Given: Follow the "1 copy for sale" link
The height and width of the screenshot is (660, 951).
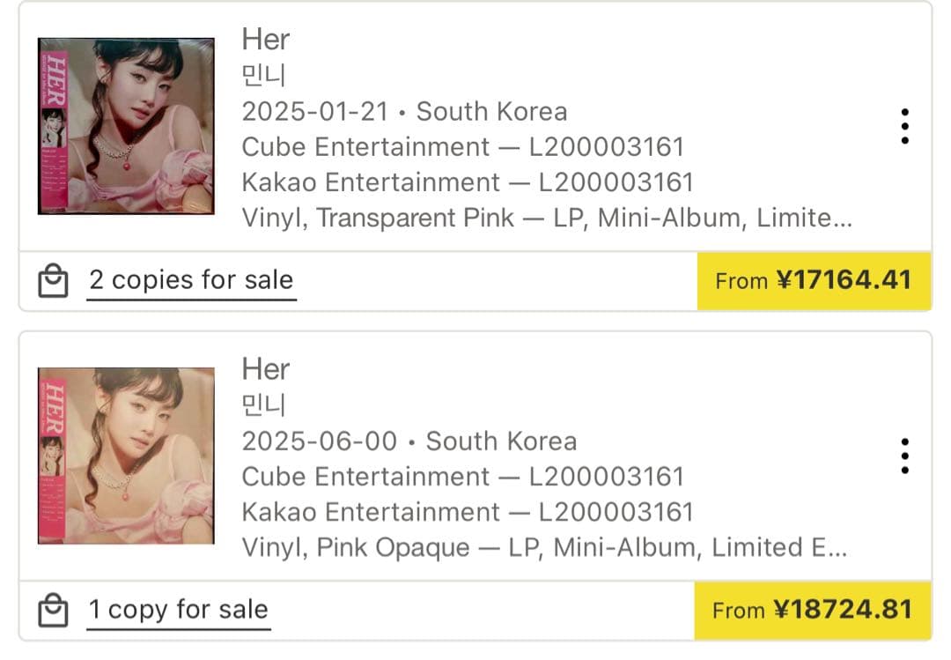Looking at the screenshot, I should [179, 610].
